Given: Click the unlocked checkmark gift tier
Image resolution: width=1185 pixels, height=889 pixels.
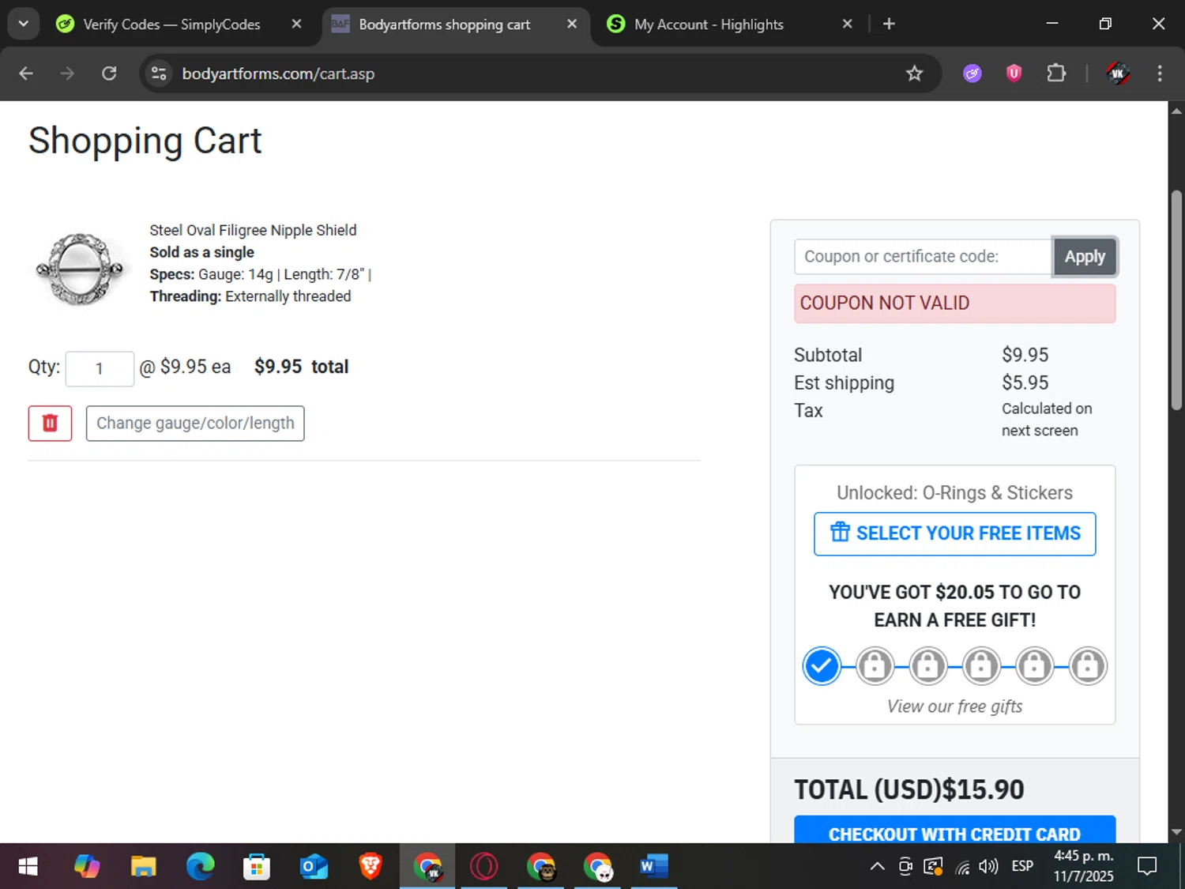Looking at the screenshot, I should [822, 666].
